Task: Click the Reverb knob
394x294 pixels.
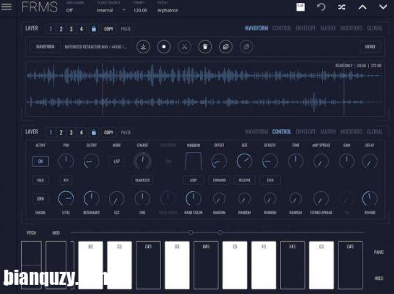Action: (370, 198)
